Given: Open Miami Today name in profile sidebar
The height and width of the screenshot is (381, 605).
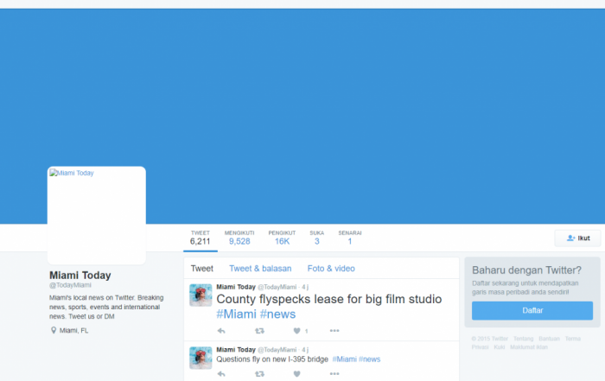Looking at the screenshot, I should coord(80,275).
